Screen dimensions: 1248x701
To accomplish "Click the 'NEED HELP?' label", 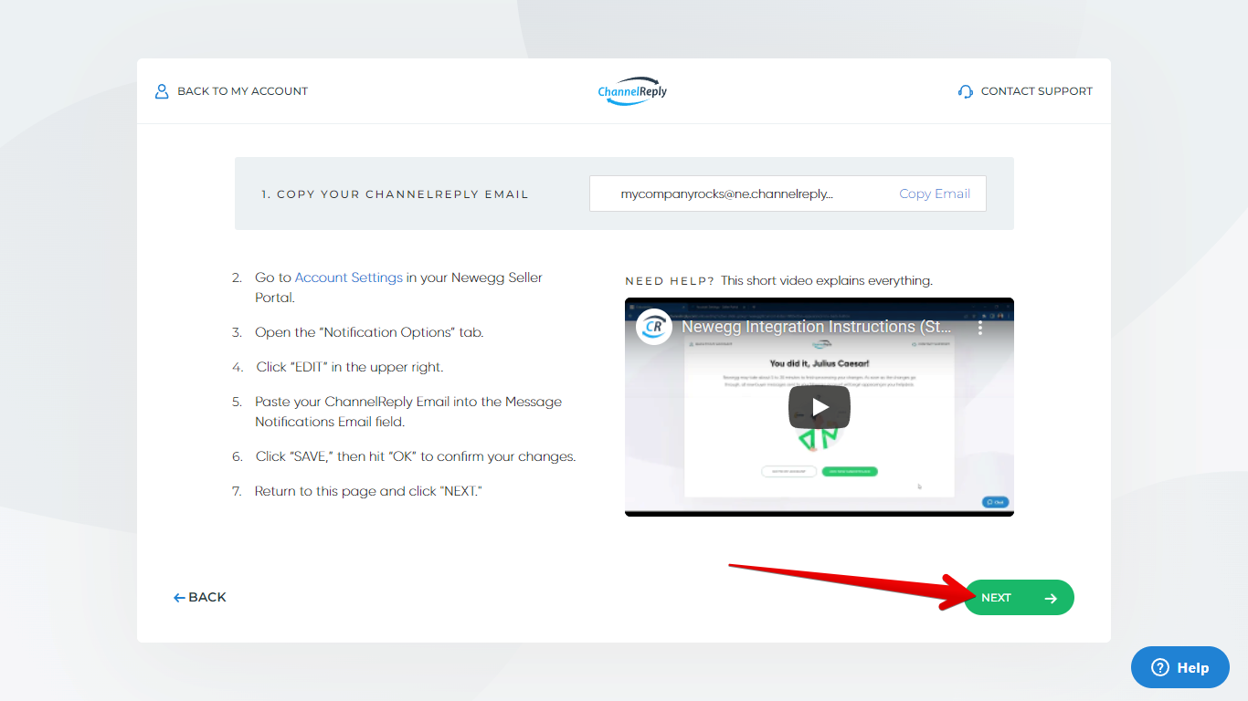I will (670, 281).
